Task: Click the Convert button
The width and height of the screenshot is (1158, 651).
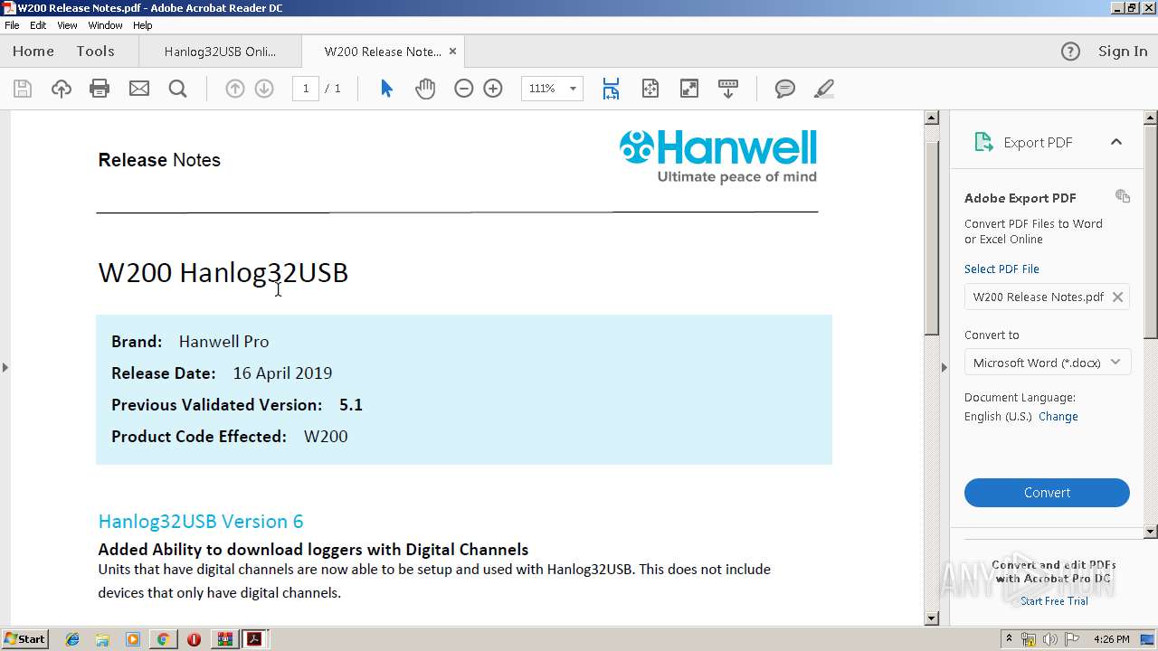Action: (1047, 493)
